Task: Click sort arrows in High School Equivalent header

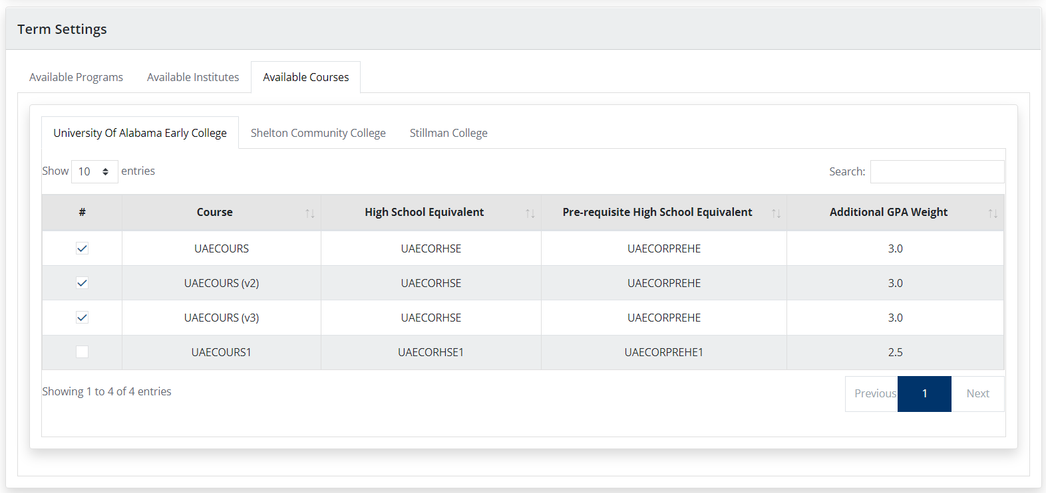Action: pos(530,213)
